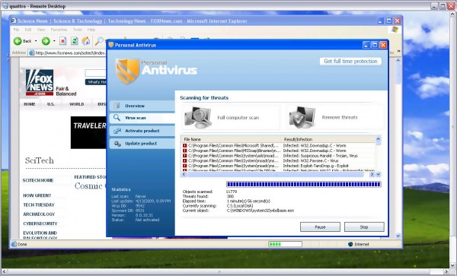Image resolution: width=457 pixels, height=276 pixels.
Task: Select the Suspicious.Haralit Trojan row
Action: [278, 156]
